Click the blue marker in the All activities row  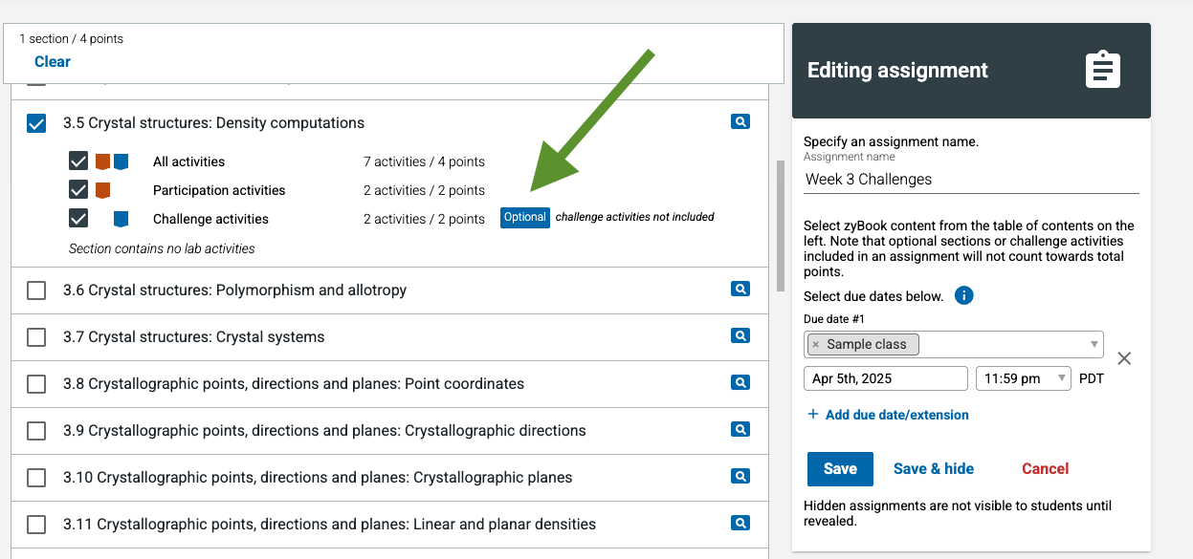coord(121,161)
